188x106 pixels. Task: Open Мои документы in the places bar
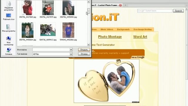click(x=9, y=28)
